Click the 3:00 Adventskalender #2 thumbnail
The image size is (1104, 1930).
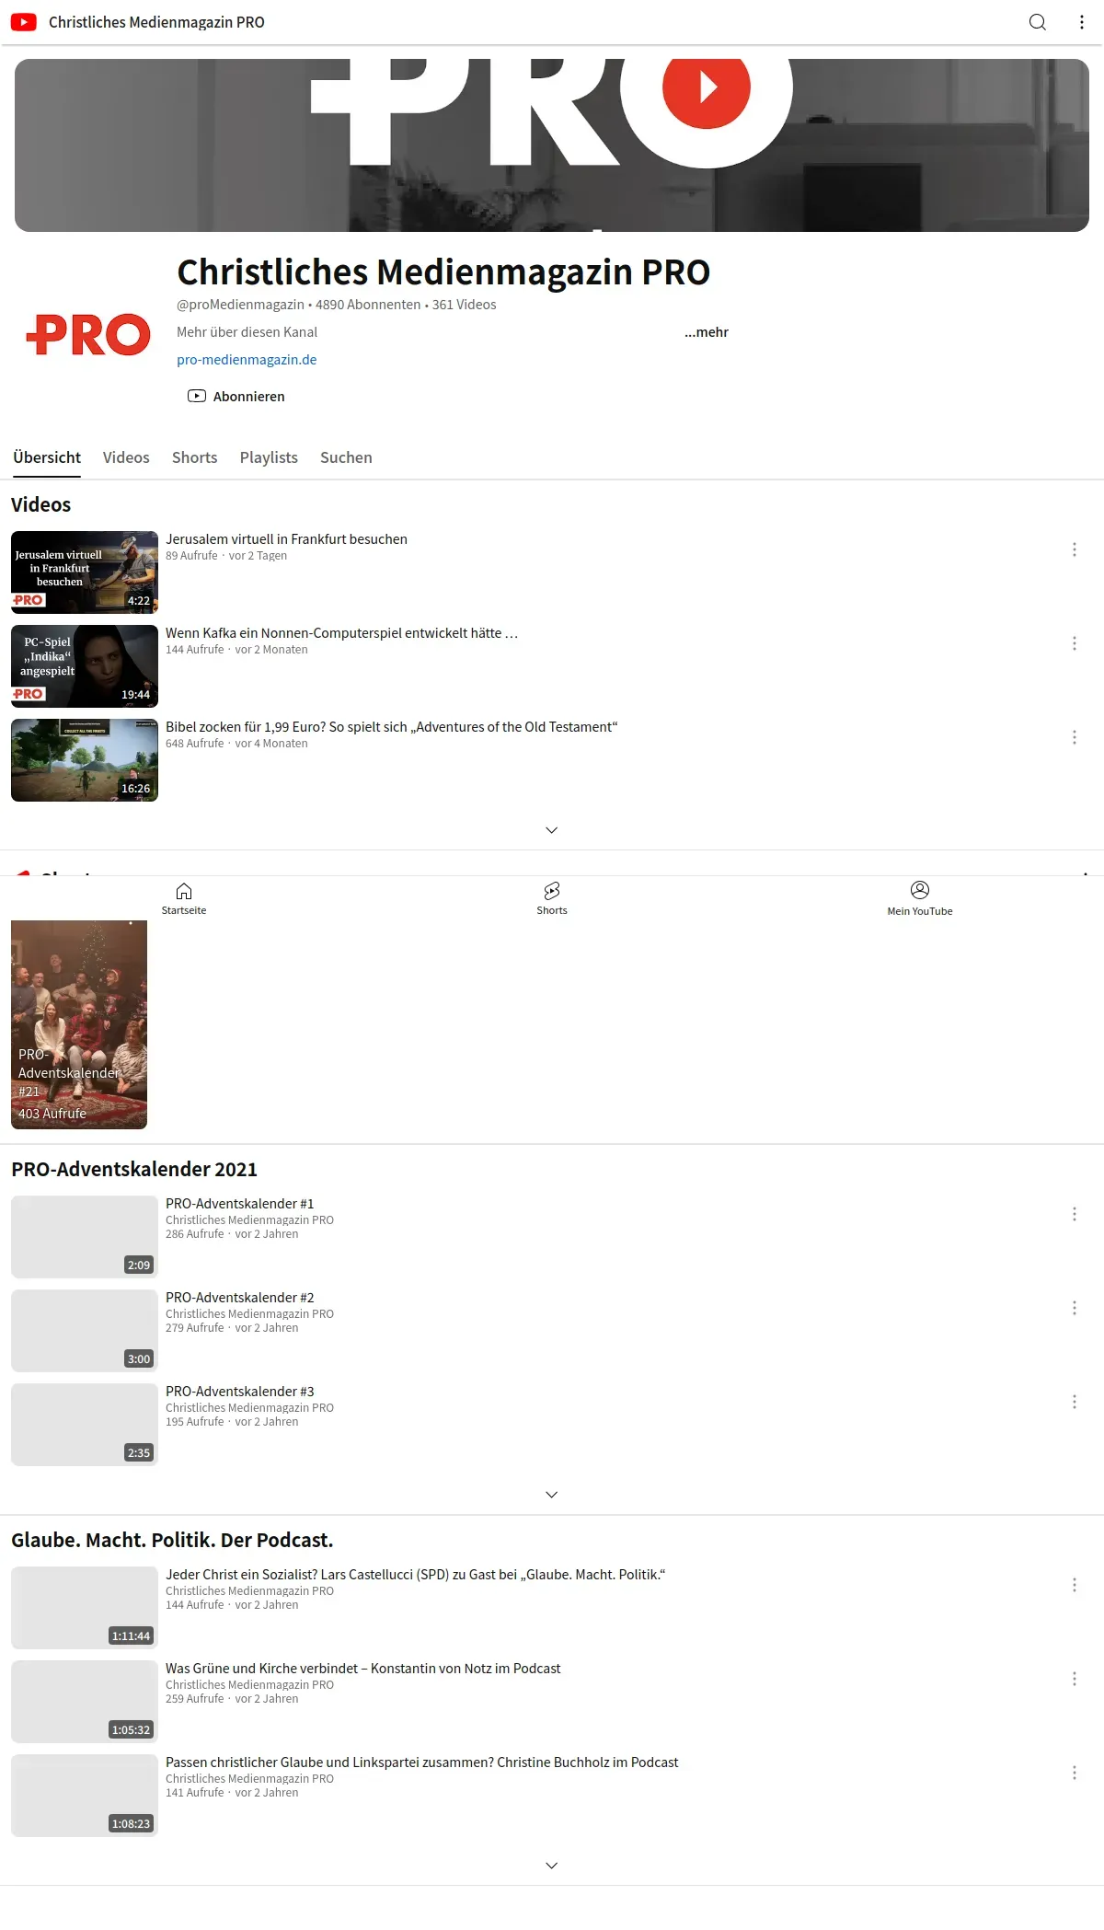pyautogui.click(x=85, y=1331)
